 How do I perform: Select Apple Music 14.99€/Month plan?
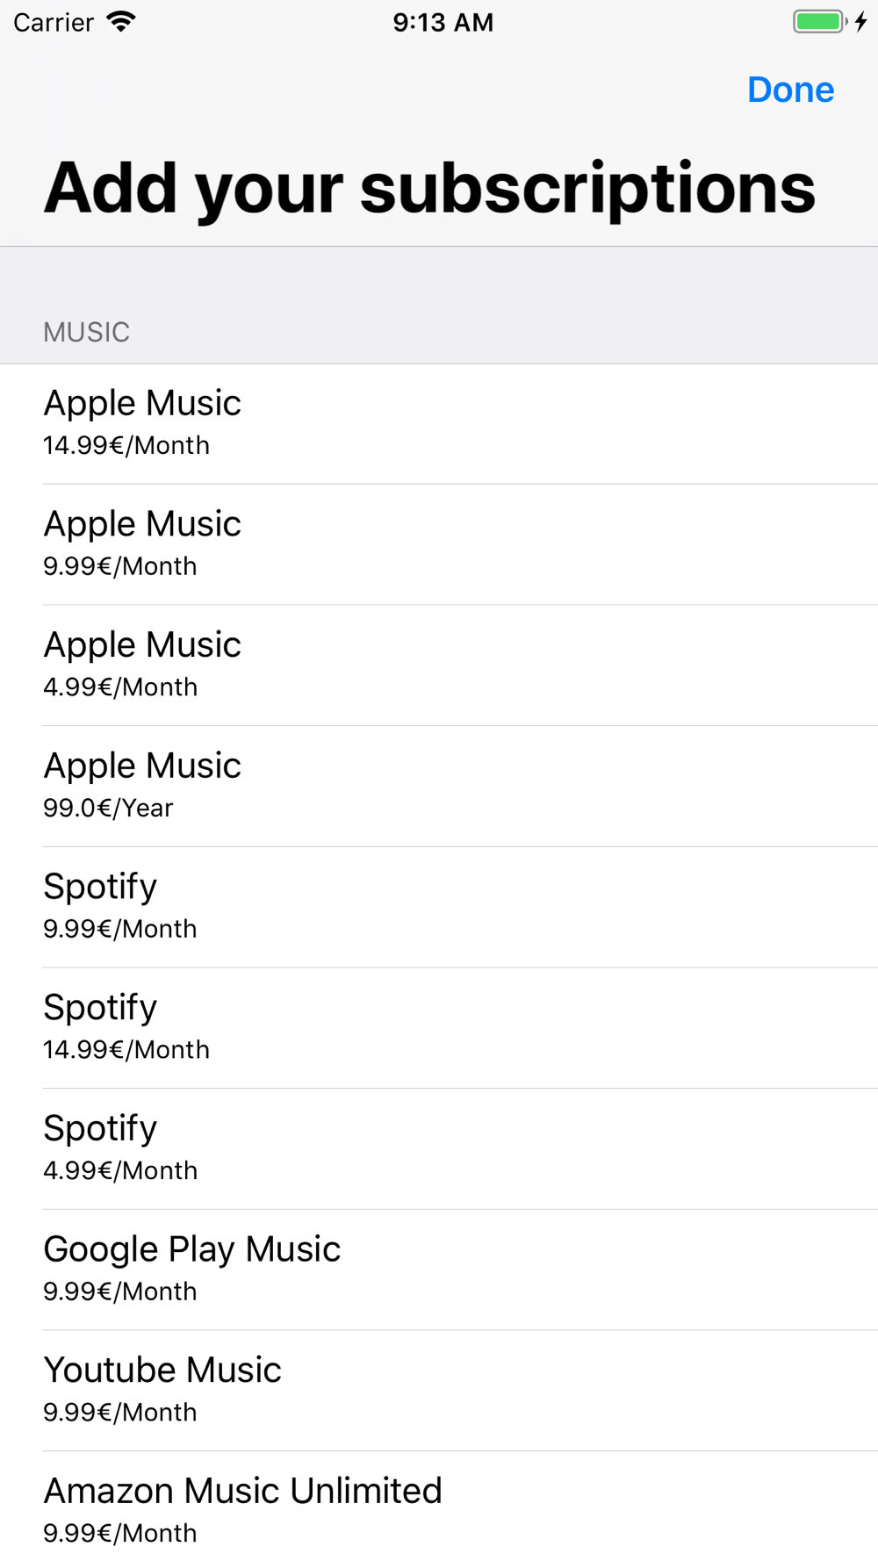(439, 424)
